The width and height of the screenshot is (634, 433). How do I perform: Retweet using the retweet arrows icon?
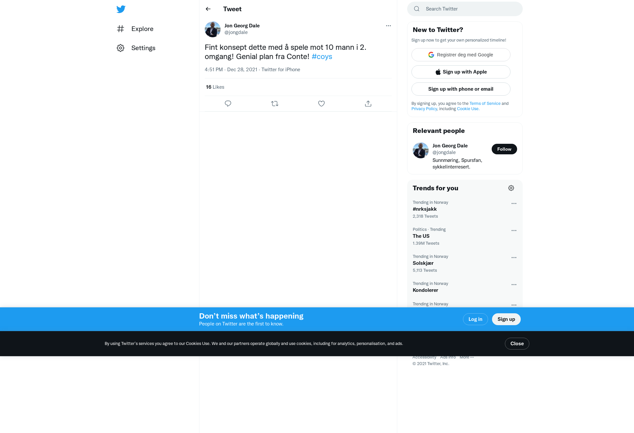275,104
